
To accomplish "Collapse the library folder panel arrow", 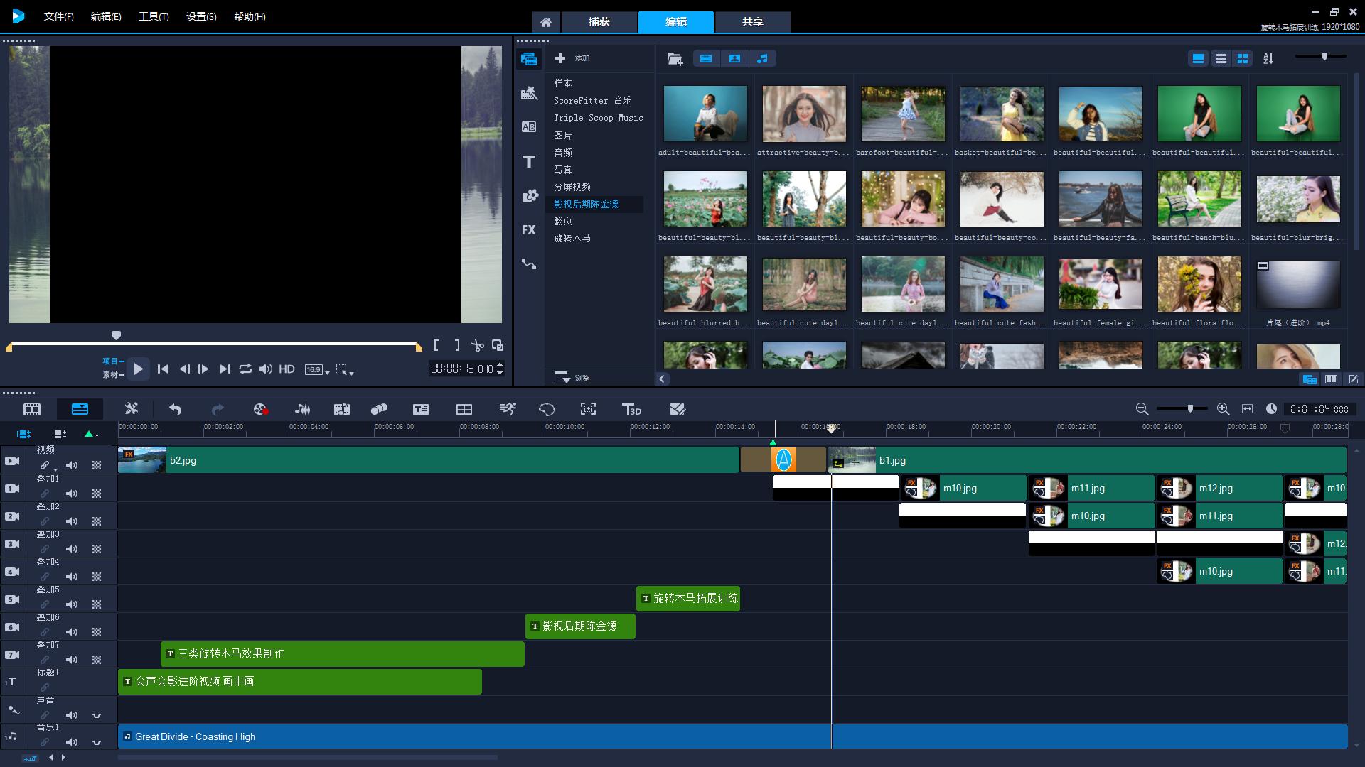I will click(x=662, y=379).
